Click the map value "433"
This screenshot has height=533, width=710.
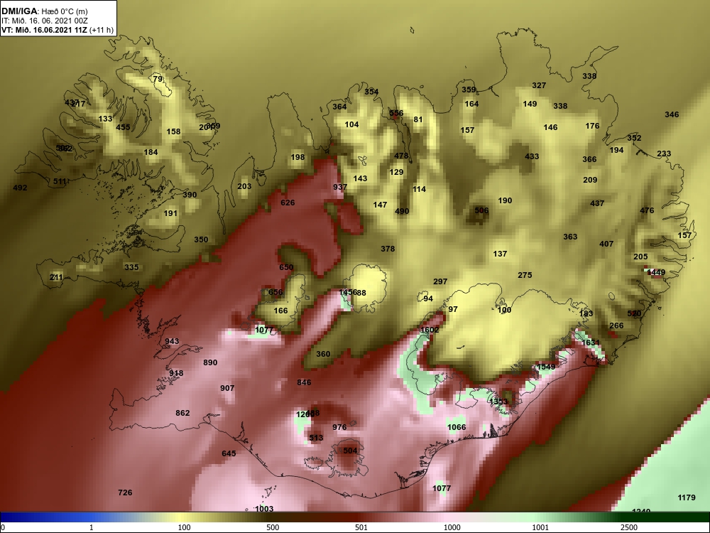tap(532, 156)
